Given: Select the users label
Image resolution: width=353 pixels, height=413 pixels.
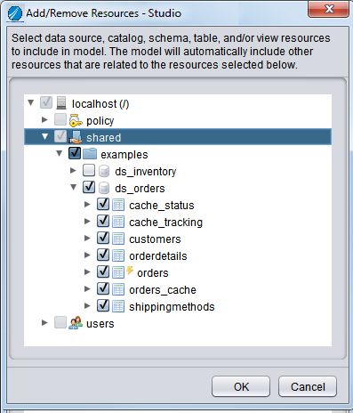Looking at the screenshot, I should coord(100,324).
